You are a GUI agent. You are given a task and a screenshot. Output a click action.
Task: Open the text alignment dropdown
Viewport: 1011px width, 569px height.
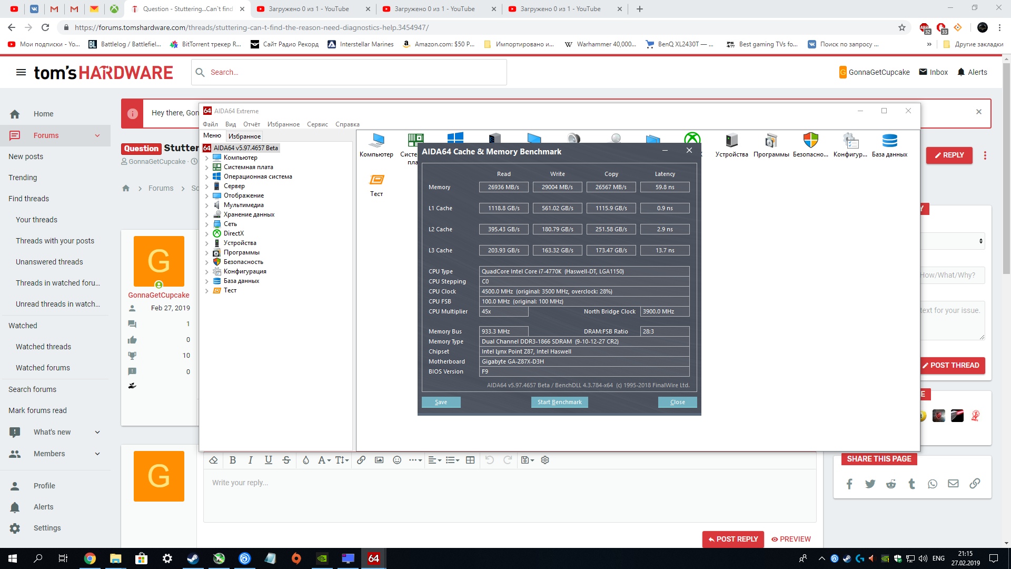click(434, 460)
